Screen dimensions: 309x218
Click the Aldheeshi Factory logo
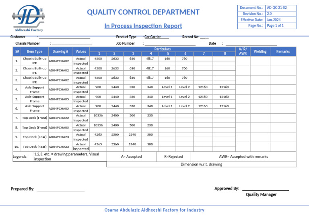coord(28,18)
